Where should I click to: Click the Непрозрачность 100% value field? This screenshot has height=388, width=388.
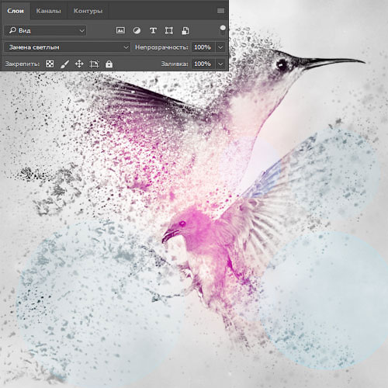pos(203,47)
